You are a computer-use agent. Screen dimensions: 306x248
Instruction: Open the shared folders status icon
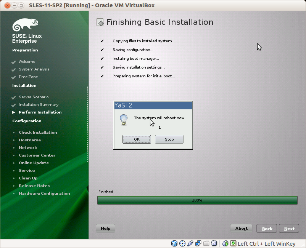[206, 243]
